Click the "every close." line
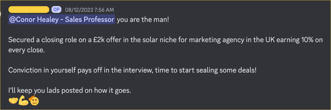 [26, 50]
